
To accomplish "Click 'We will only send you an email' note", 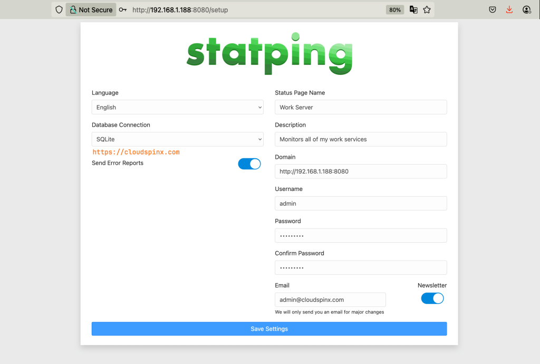I will coord(329,312).
